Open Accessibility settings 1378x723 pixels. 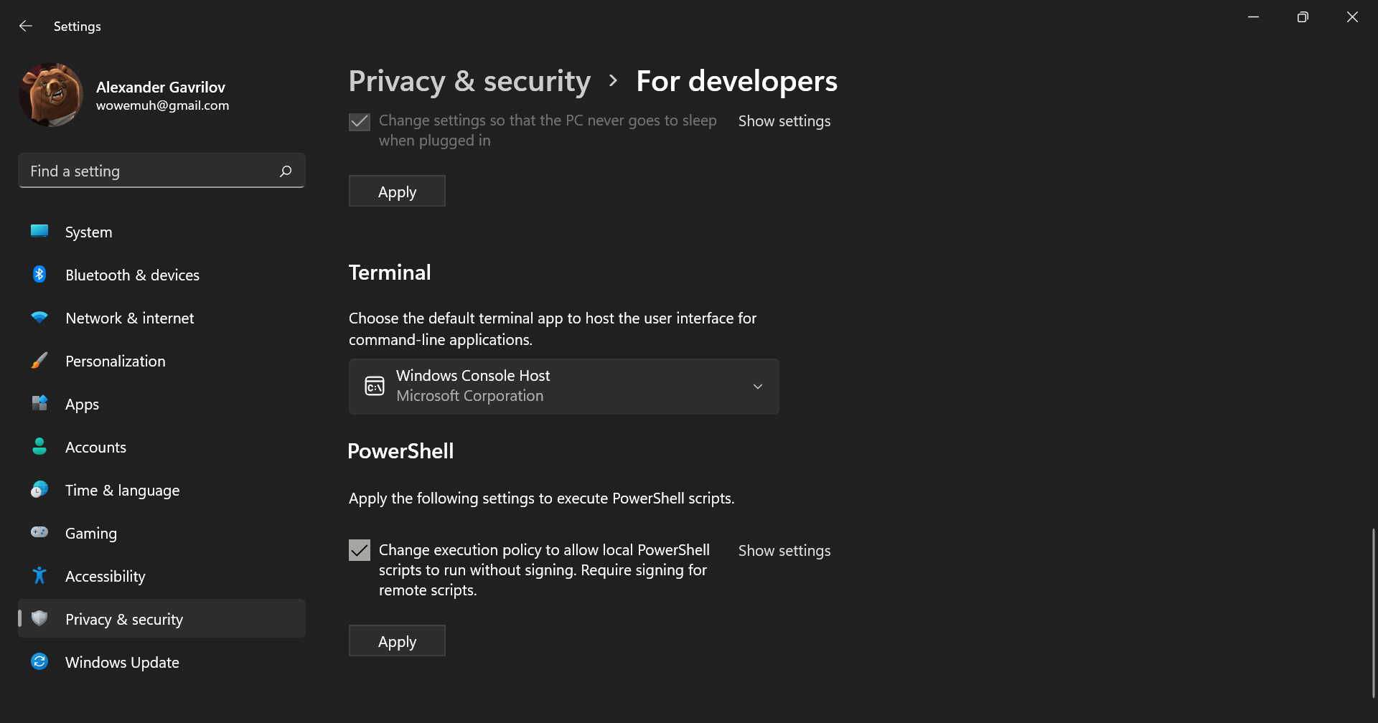tap(162, 576)
